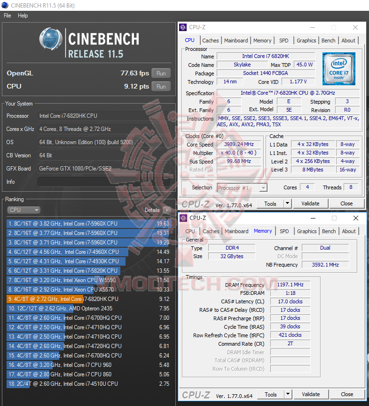Image resolution: width=369 pixels, height=406 pixels.
Task: Switch to Mainboard tab in lower CPU-Z
Action: (x=236, y=231)
